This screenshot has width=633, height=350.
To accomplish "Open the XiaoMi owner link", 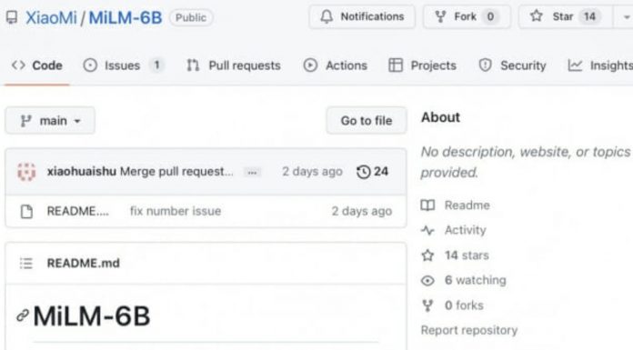I will (x=51, y=18).
